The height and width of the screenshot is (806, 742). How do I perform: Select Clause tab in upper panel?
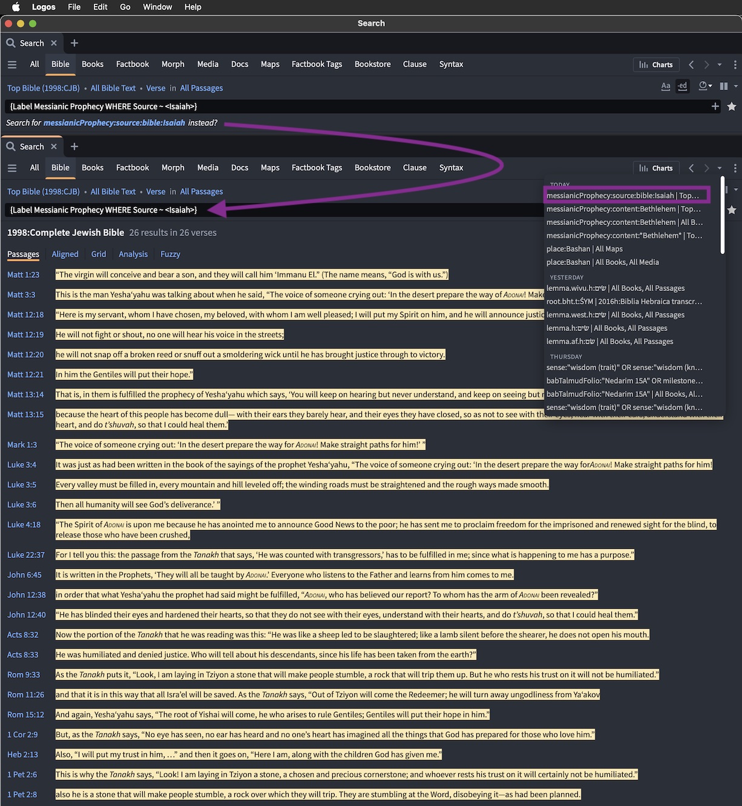tap(415, 64)
